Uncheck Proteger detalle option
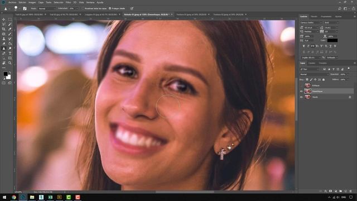The image size is (357, 201). point(110,8)
